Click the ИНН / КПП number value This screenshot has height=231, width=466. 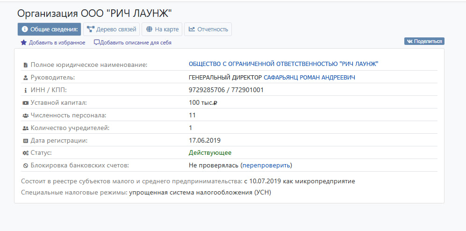[x=226, y=90]
